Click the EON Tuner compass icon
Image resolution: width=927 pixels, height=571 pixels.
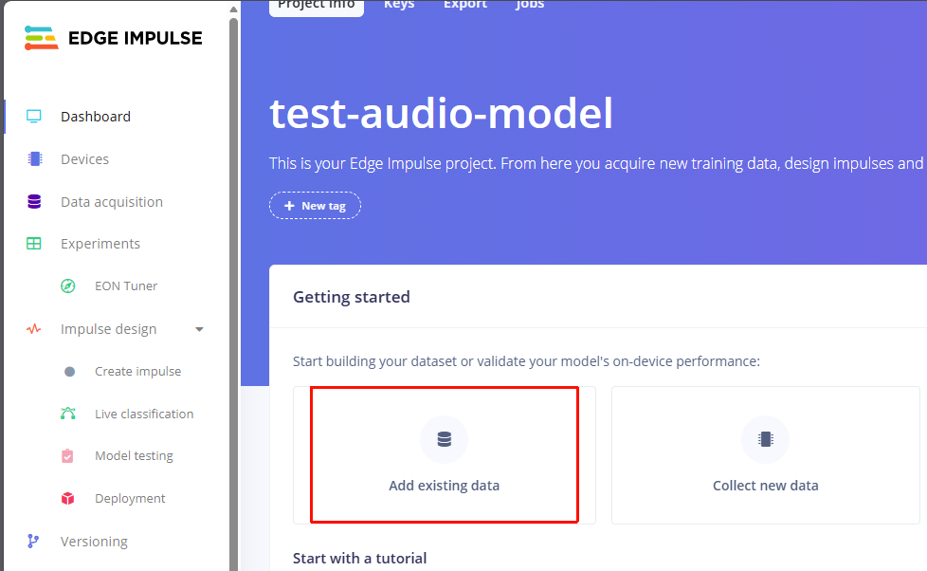coord(68,286)
